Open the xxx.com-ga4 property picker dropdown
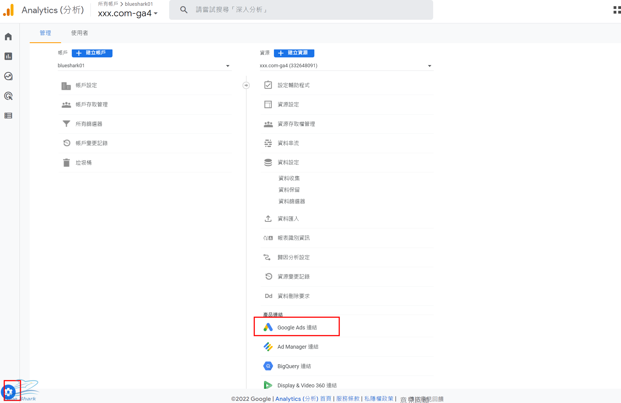This screenshot has height=403, width=621. [x=128, y=13]
